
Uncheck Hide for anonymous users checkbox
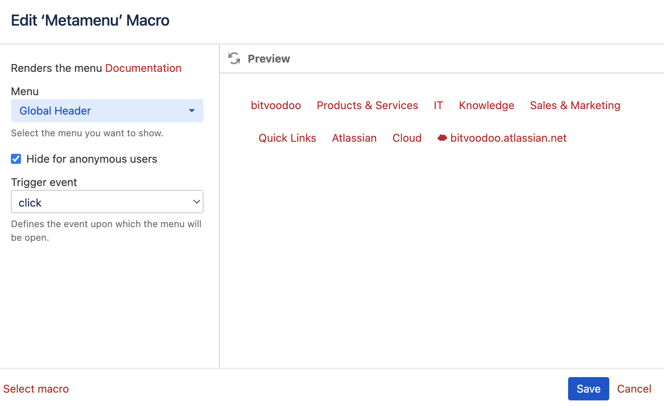point(16,159)
